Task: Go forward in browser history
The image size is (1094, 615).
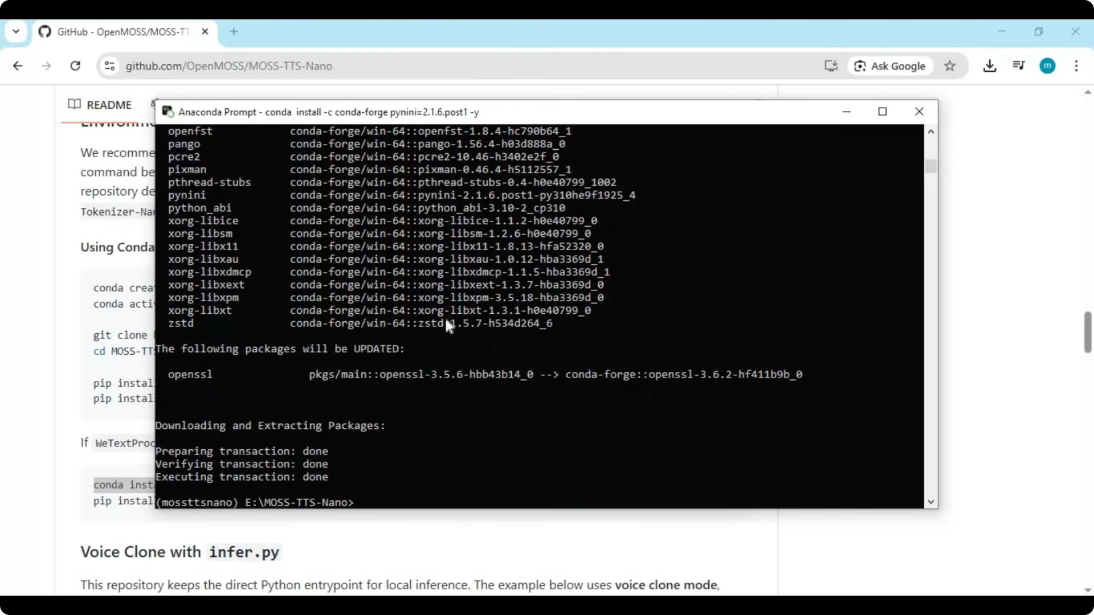Action: pos(46,66)
